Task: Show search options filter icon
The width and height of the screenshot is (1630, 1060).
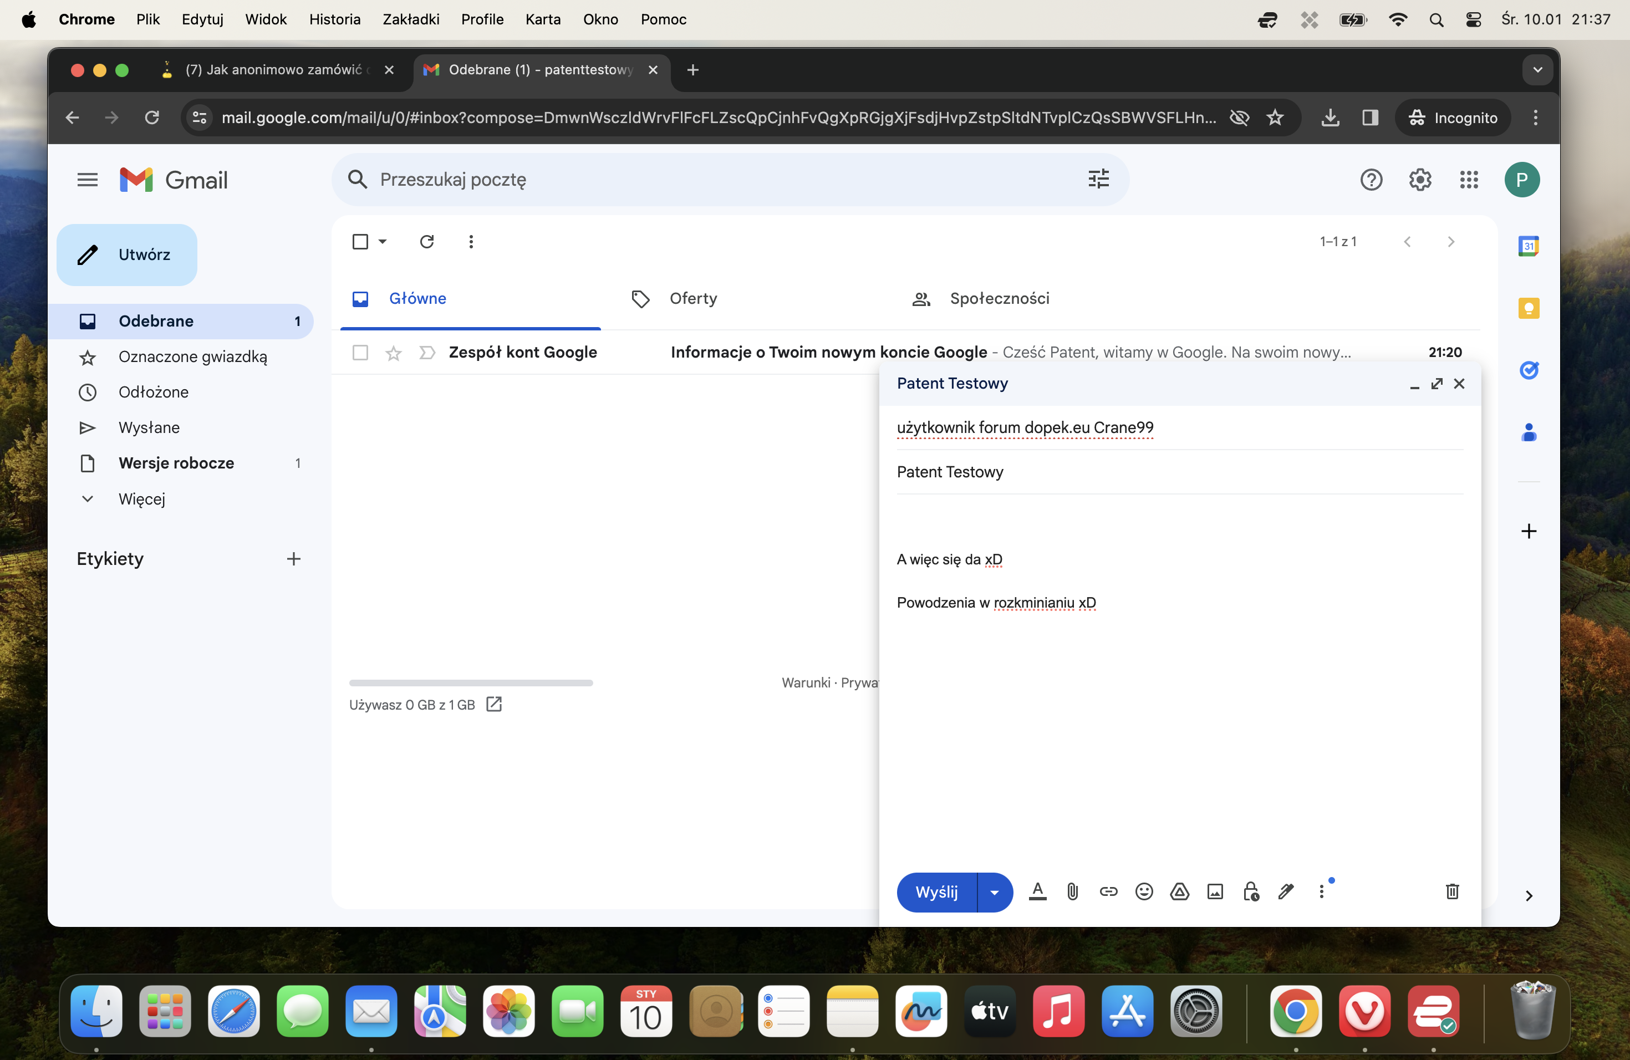Action: (x=1098, y=180)
